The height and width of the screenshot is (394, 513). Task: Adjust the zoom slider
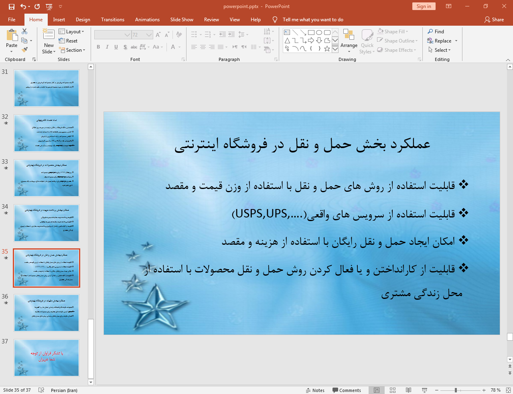pyautogui.click(x=456, y=390)
